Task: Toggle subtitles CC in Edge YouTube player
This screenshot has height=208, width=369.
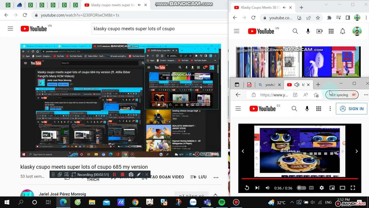Action: click(311, 188)
